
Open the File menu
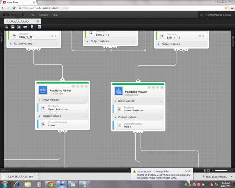[32, 15]
